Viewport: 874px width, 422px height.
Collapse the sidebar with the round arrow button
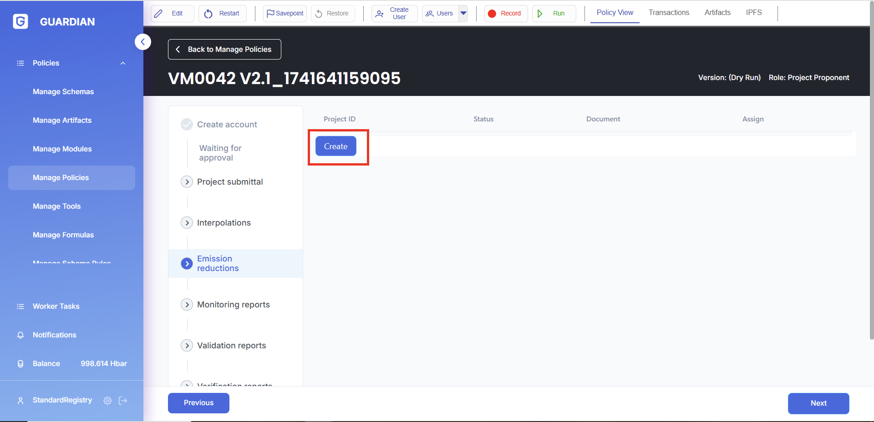tap(142, 42)
